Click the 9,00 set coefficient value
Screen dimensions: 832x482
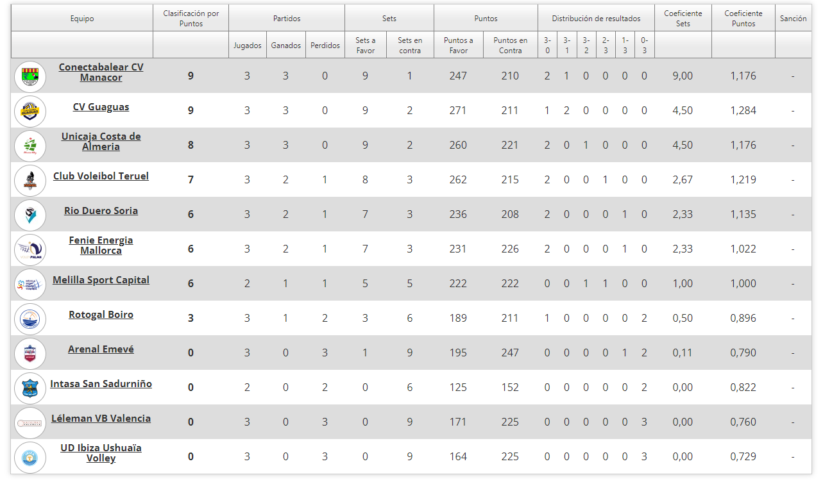(683, 76)
